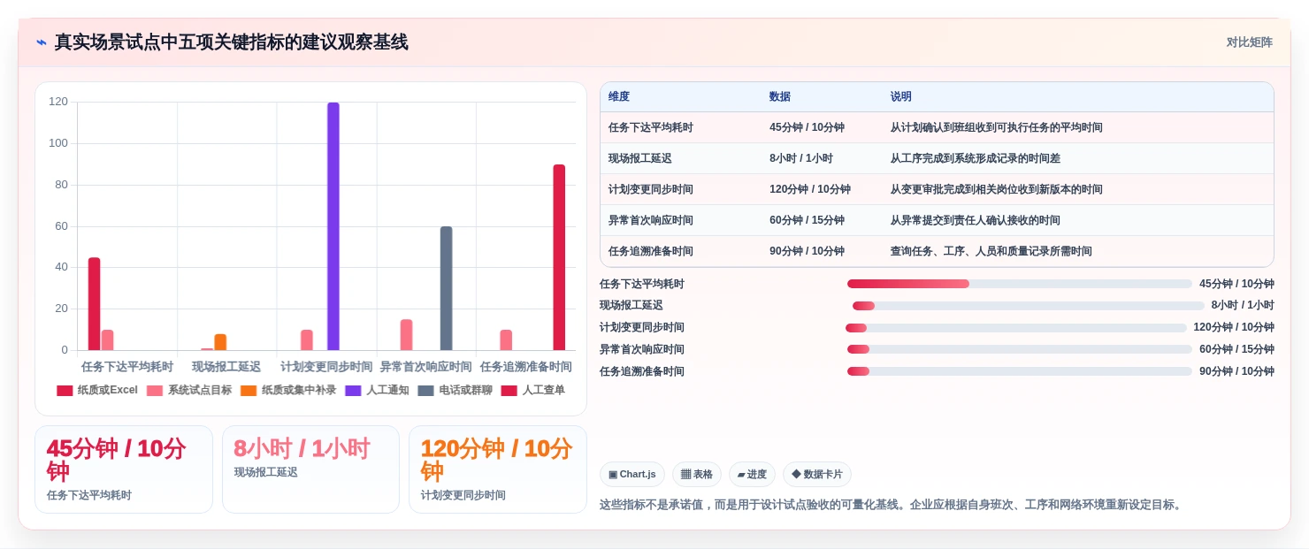Click the page title 真实场景试点中五项关键指标的建议观察基线
1309x549 pixels.
click(232, 42)
